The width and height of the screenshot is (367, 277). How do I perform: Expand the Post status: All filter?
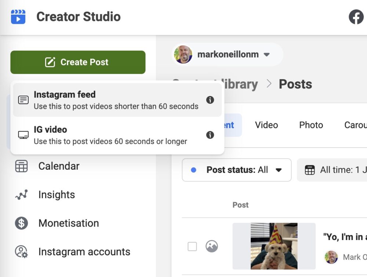(236, 170)
